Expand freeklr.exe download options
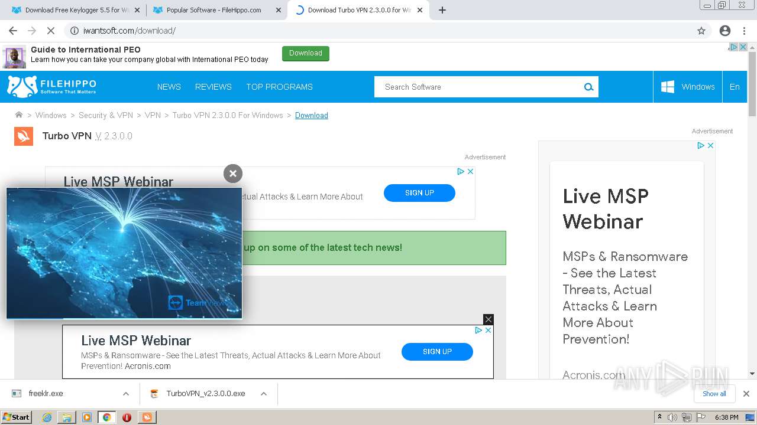This screenshot has height=425, width=757. coord(125,394)
